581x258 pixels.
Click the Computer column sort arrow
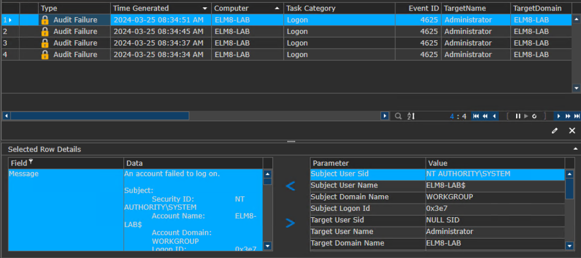pyautogui.click(x=277, y=8)
